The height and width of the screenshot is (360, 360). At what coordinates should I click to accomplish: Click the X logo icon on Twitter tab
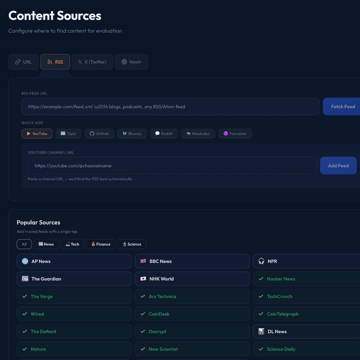[x=80, y=62]
